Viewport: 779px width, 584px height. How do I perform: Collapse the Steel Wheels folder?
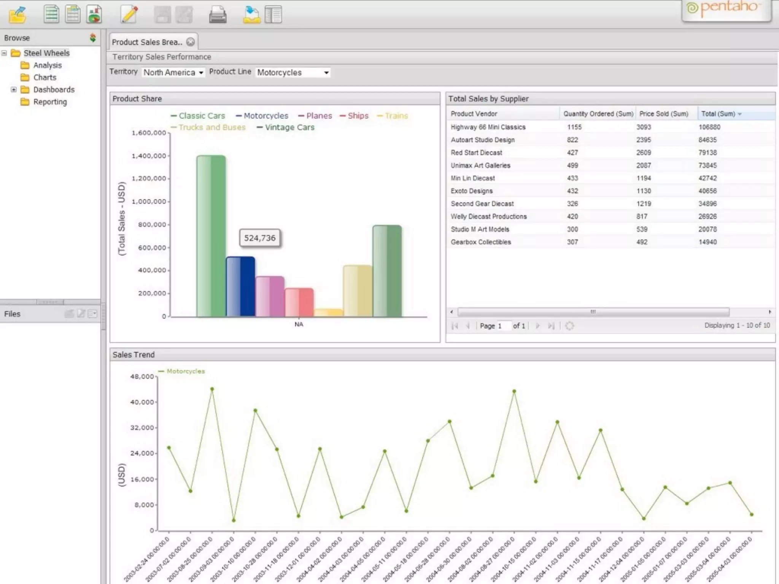click(4, 53)
